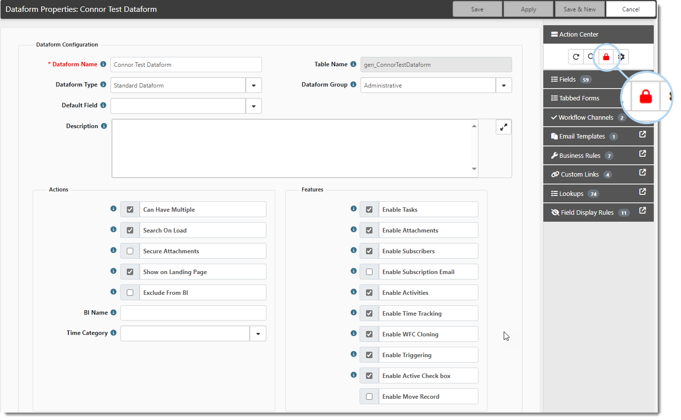Open the Fields section in sidebar
This screenshot has width=681, height=420.
click(x=568, y=79)
